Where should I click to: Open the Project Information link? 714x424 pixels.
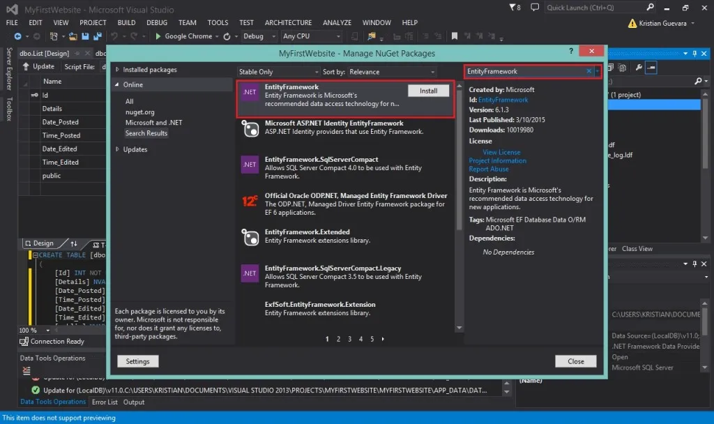coord(498,161)
